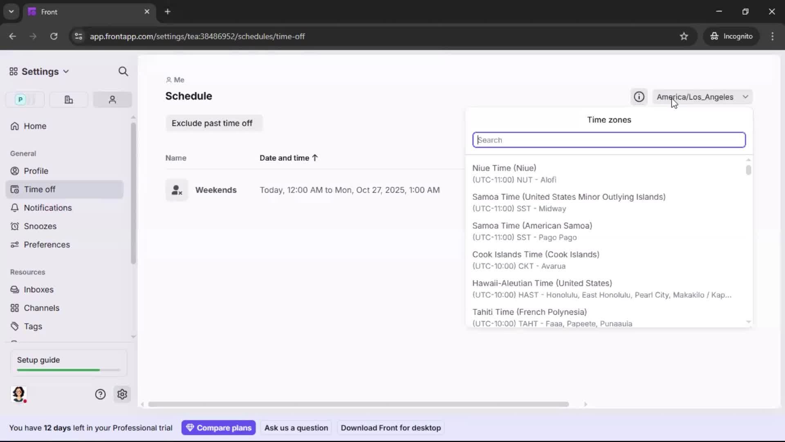Switch to company settings using building icon
The height and width of the screenshot is (442, 785).
[x=68, y=99]
